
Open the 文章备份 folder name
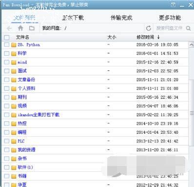26,80
